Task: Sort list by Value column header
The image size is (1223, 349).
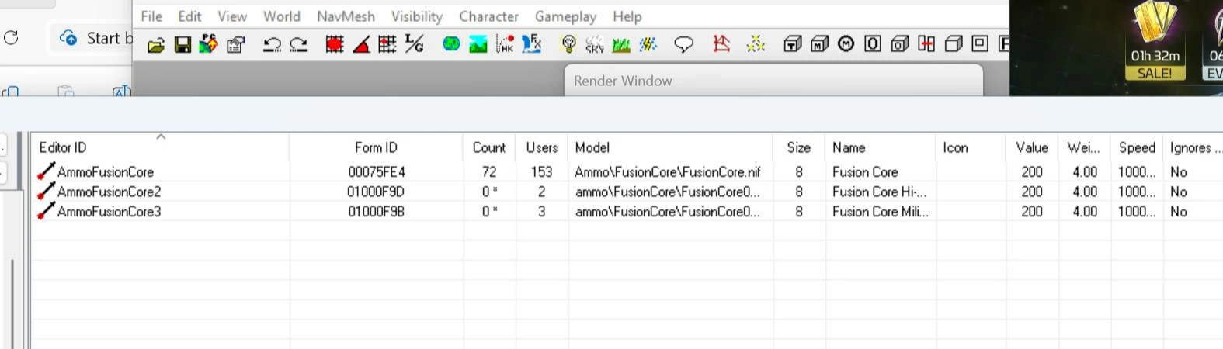Action: pyautogui.click(x=1031, y=147)
